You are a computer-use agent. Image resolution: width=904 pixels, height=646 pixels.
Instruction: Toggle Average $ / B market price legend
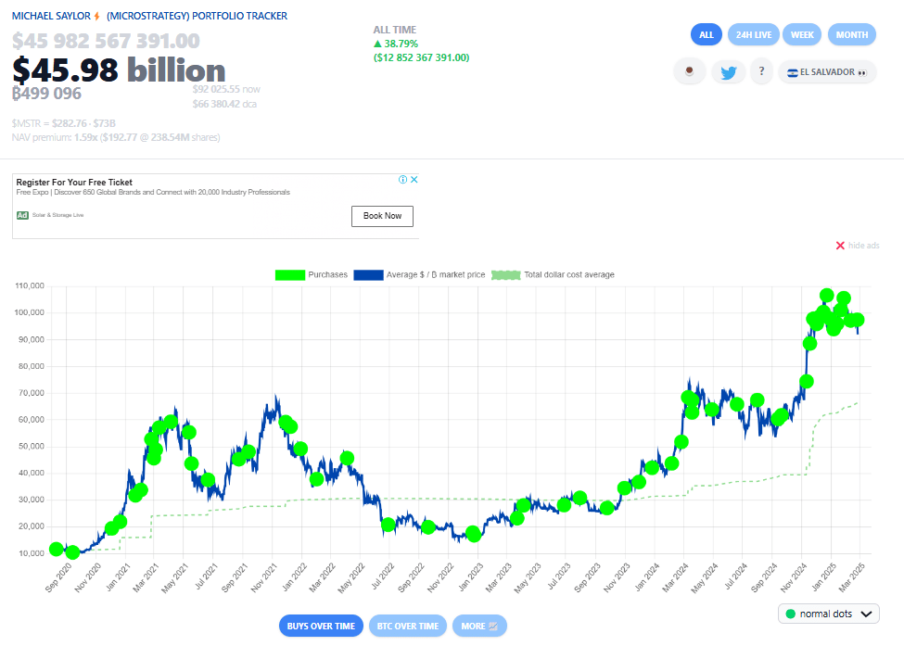coord(420,275)
